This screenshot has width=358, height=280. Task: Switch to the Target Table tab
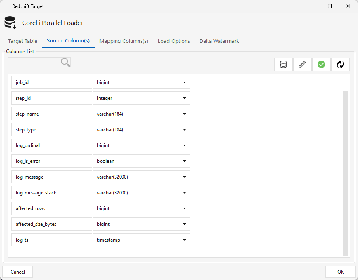22,41
